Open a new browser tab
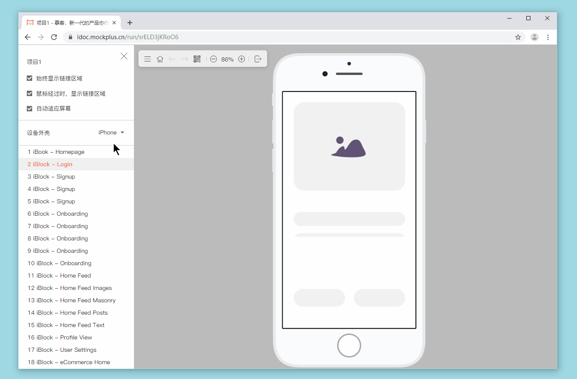This screenshot has width=577, height=379. [130, 23]
